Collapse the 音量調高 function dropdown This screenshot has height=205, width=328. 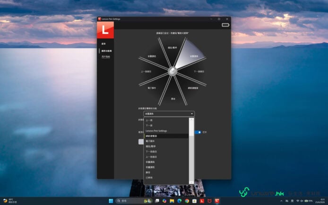169,114
